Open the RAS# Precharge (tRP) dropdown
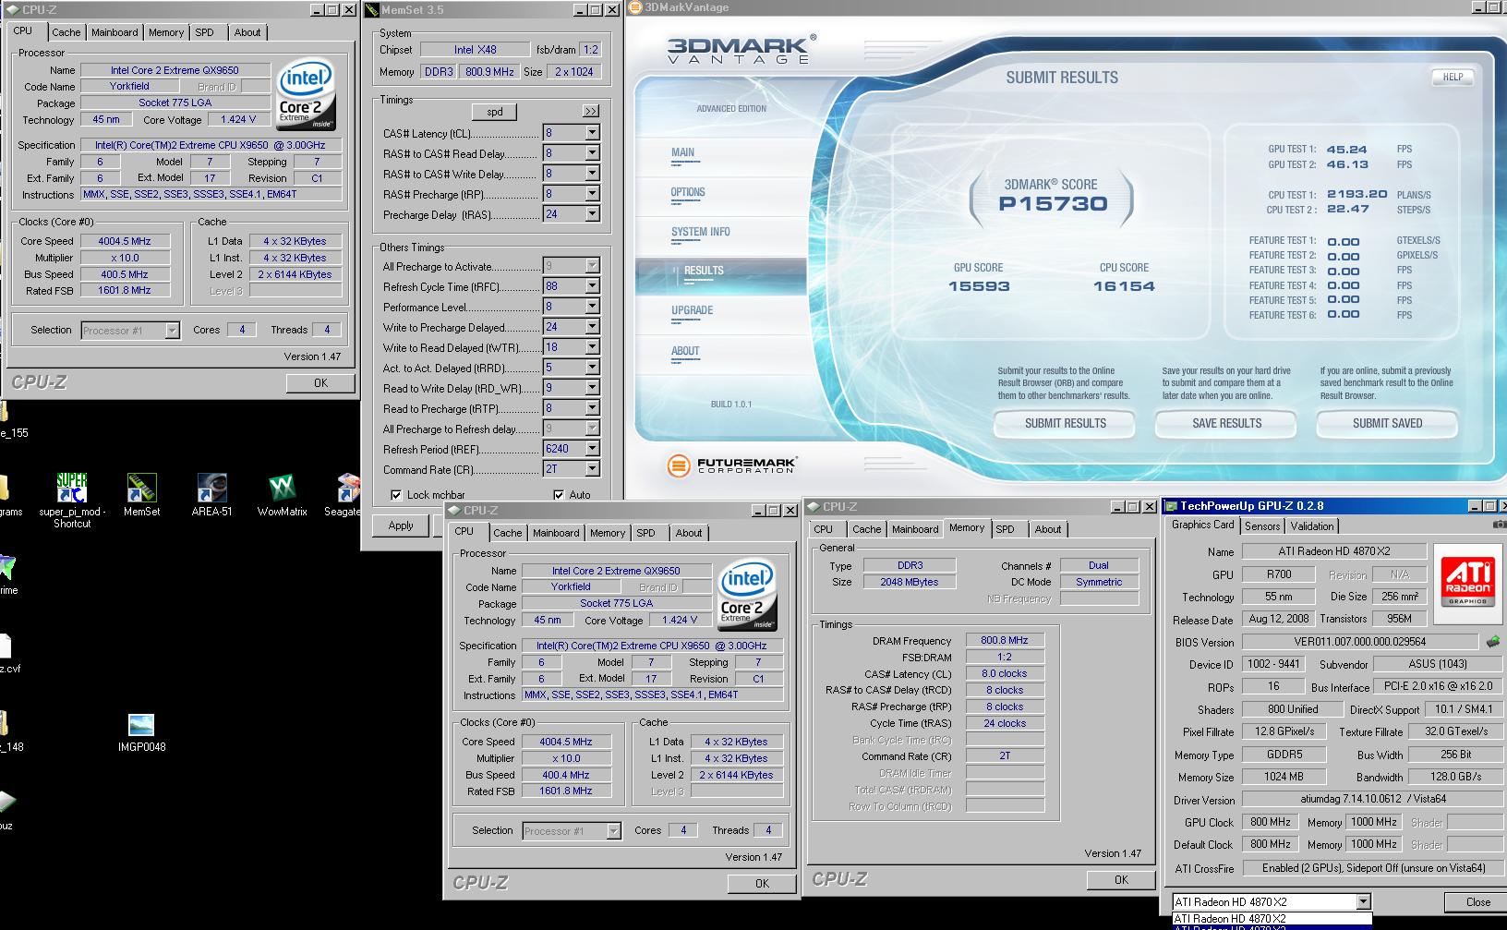Image resolution: width=1507 pixels, height=930 pixels. 592,194
